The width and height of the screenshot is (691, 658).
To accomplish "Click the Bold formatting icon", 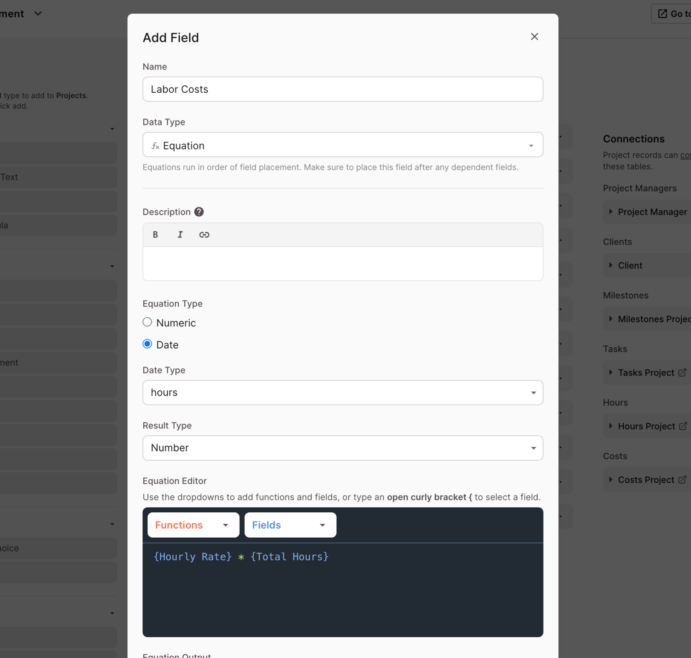I will coord(155,235).
